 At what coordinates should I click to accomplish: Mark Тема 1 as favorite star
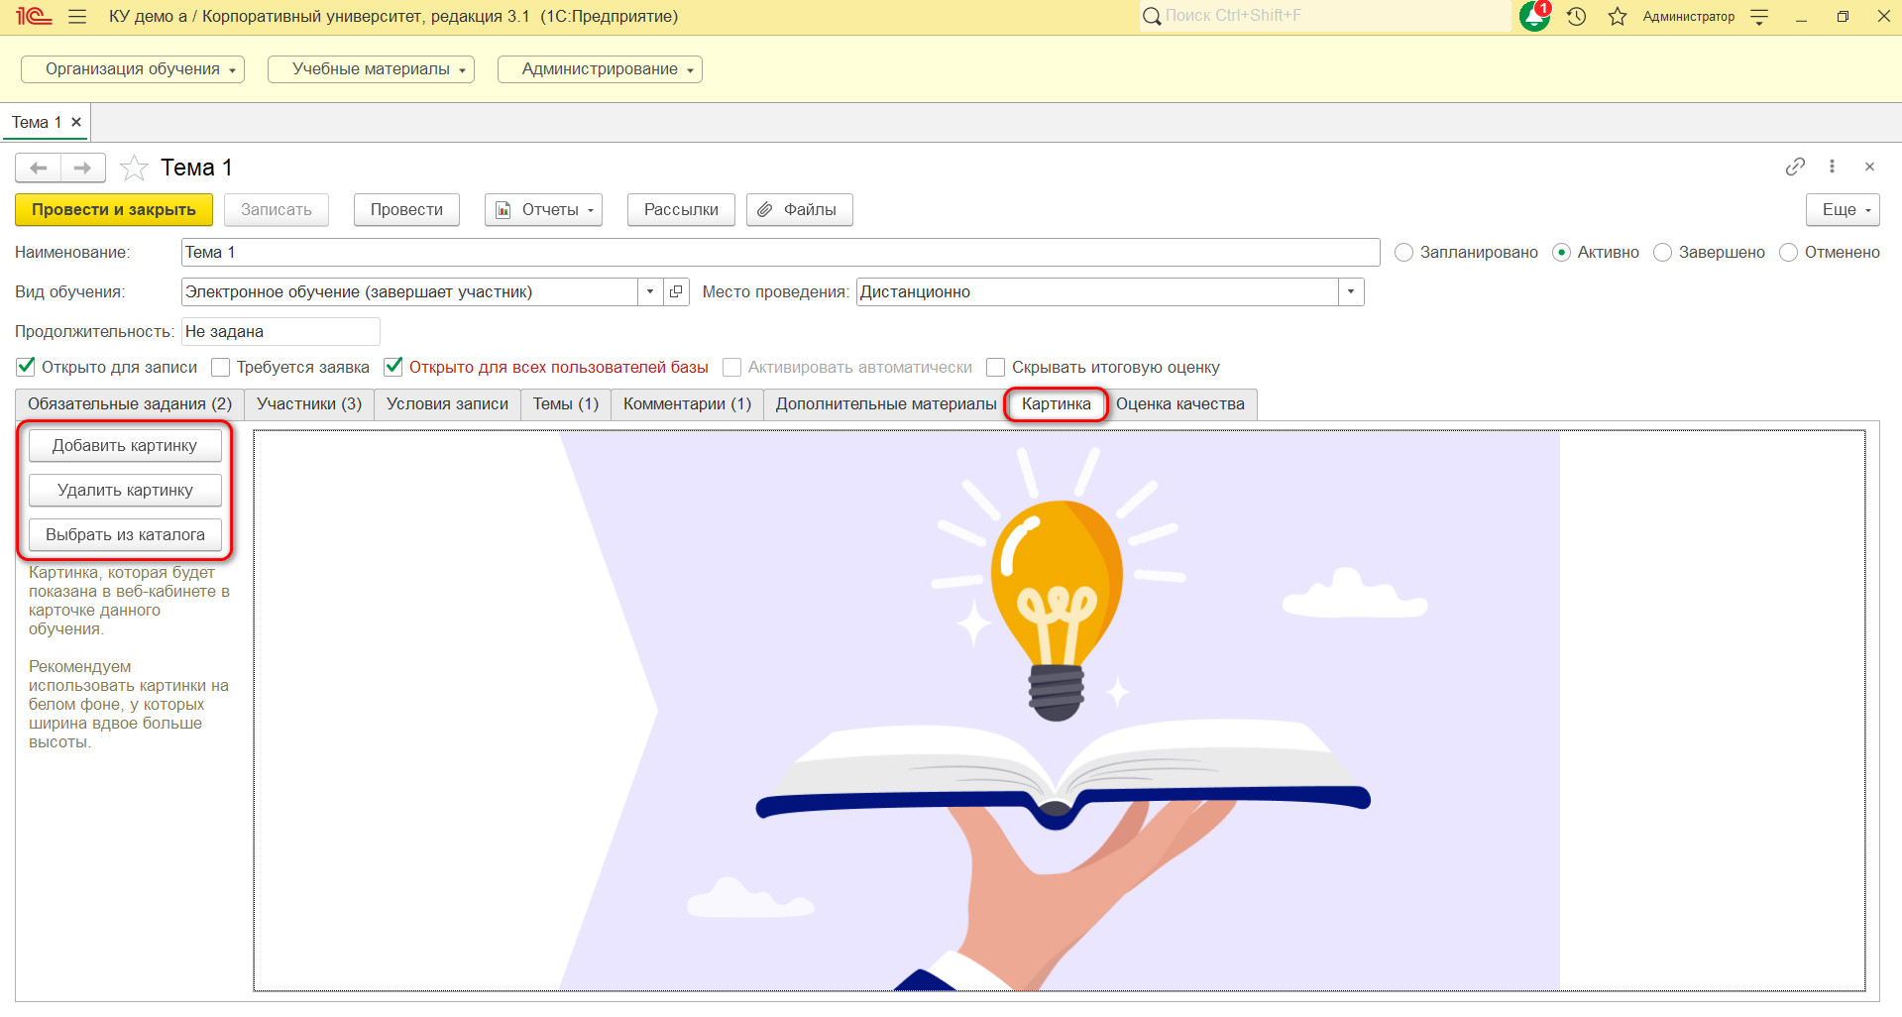pyautogui.click(x=134, y=168)
